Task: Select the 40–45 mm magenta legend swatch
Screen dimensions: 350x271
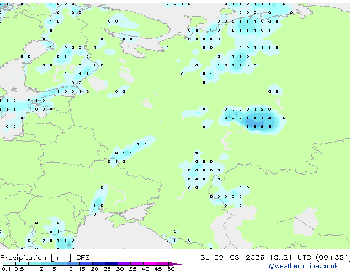Action: tap(150, 264)
